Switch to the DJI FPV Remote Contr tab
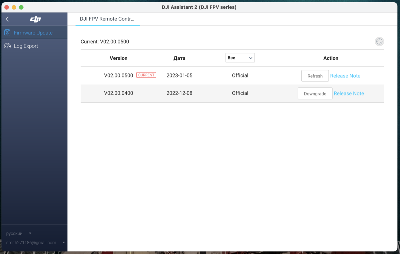The image size is (400, 254). [107, 19]
